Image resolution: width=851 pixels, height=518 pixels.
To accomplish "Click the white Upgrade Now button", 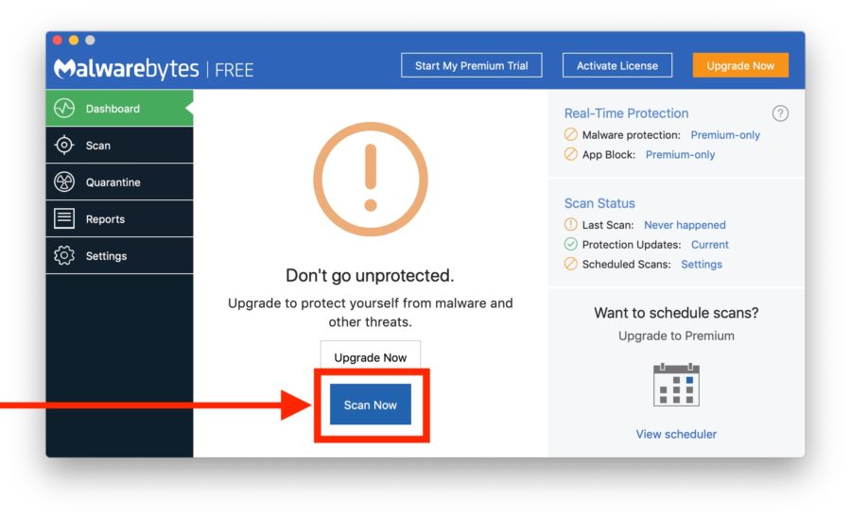I will [x=370, y=356].
